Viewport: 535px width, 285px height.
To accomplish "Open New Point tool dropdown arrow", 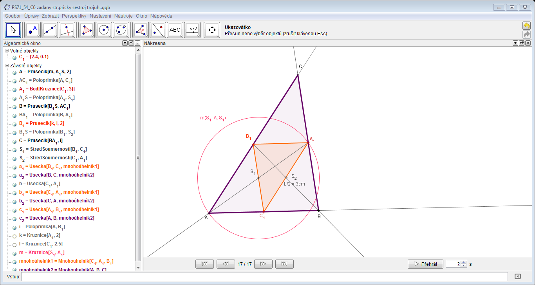I will click(38, 36).
